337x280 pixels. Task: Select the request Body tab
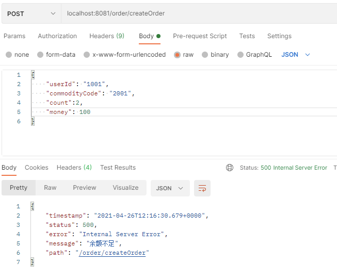(150, 36)
